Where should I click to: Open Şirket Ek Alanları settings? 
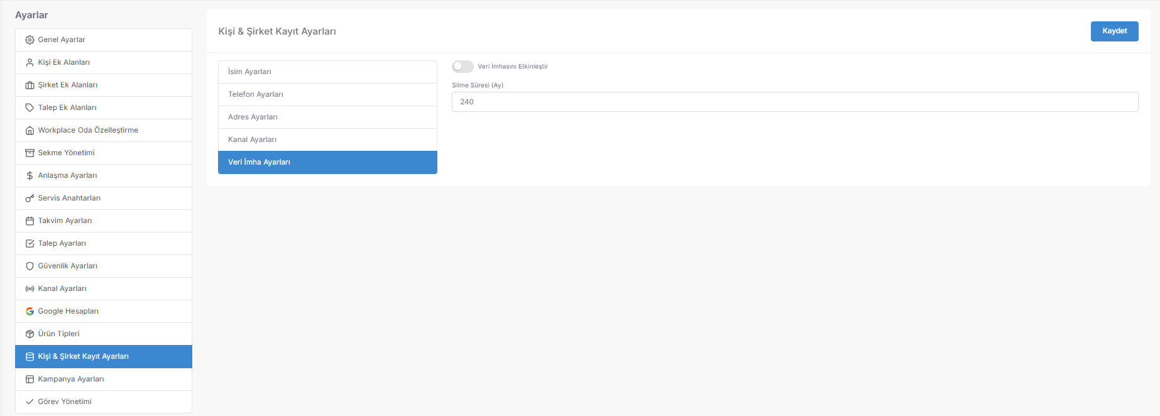point(104,85)
